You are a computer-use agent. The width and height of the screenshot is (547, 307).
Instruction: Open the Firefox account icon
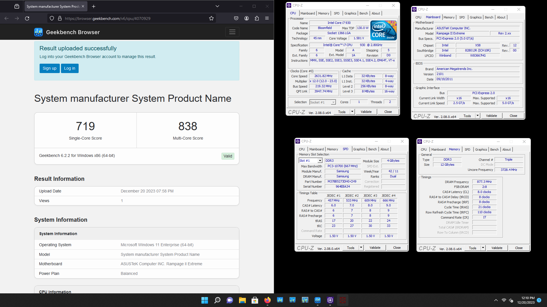click(246, 18)
